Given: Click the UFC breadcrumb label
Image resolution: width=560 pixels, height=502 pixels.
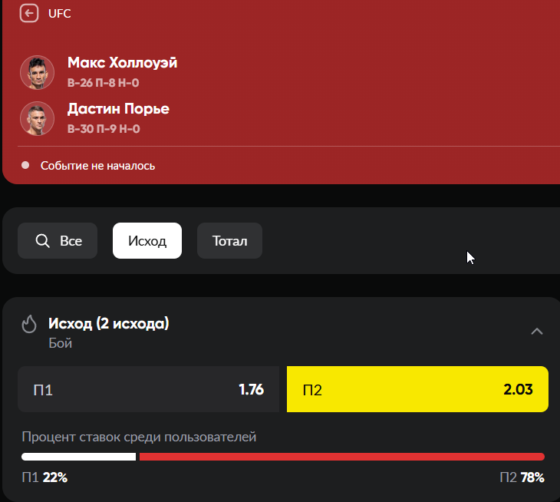Looking at the screenshot, I should (x=60, y=14).
